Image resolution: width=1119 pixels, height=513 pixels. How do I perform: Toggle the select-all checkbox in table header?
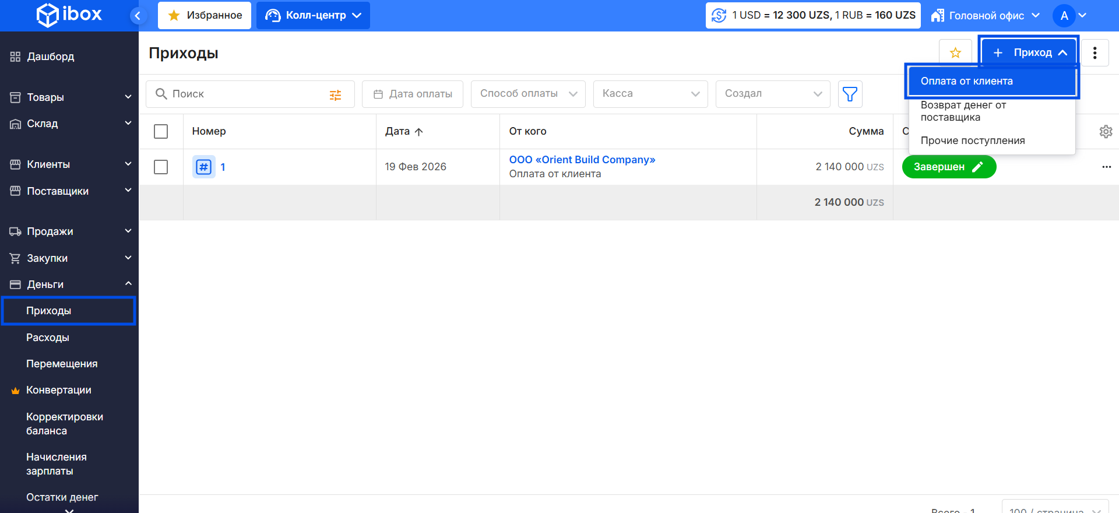[161, 132]
